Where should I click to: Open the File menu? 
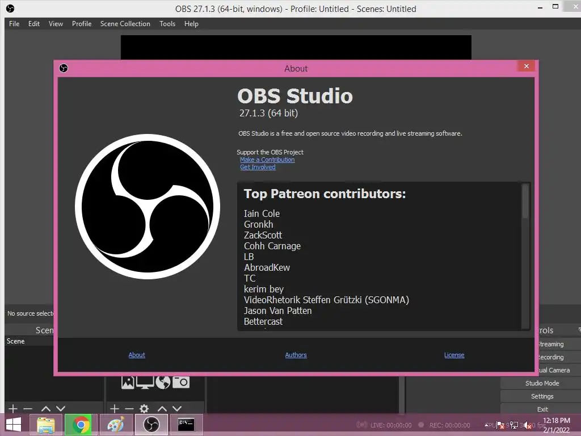tap(14, 24)
